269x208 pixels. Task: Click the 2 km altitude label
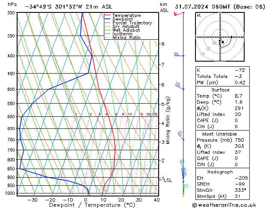click(x=163, y=160)
